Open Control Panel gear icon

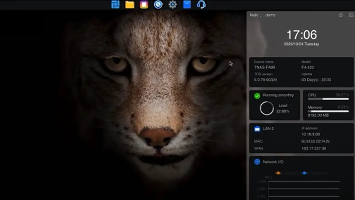173,4
